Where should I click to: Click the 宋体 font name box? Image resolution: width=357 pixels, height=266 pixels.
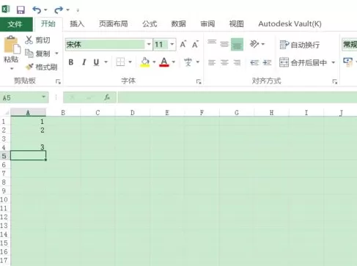[105, 45]
